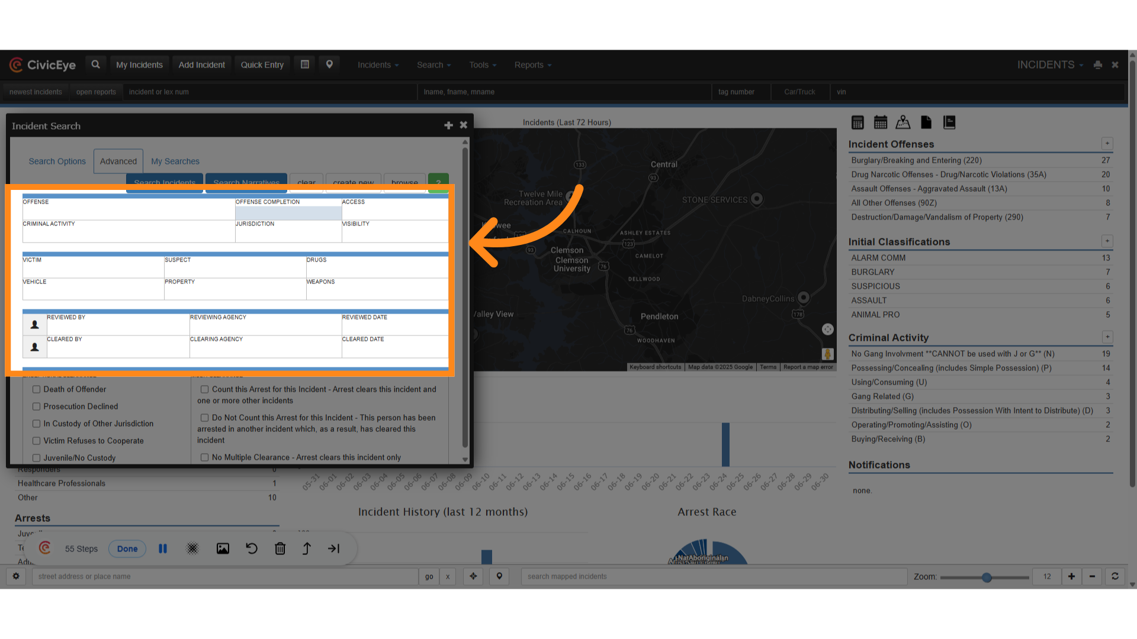Close the Incident Search panel
The height and width of the screenshot is (639, 1137).
[464, 125]
